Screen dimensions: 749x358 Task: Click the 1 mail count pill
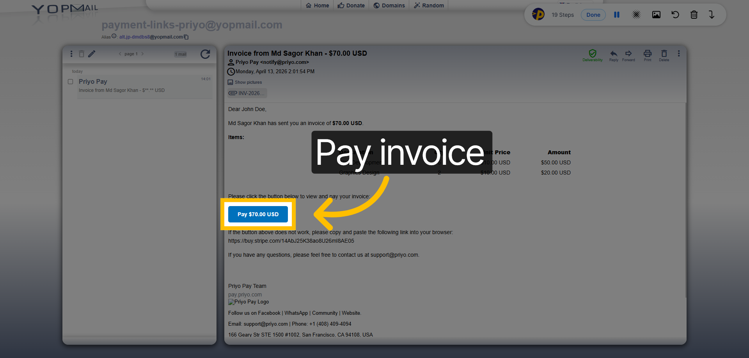click(180, 54)
